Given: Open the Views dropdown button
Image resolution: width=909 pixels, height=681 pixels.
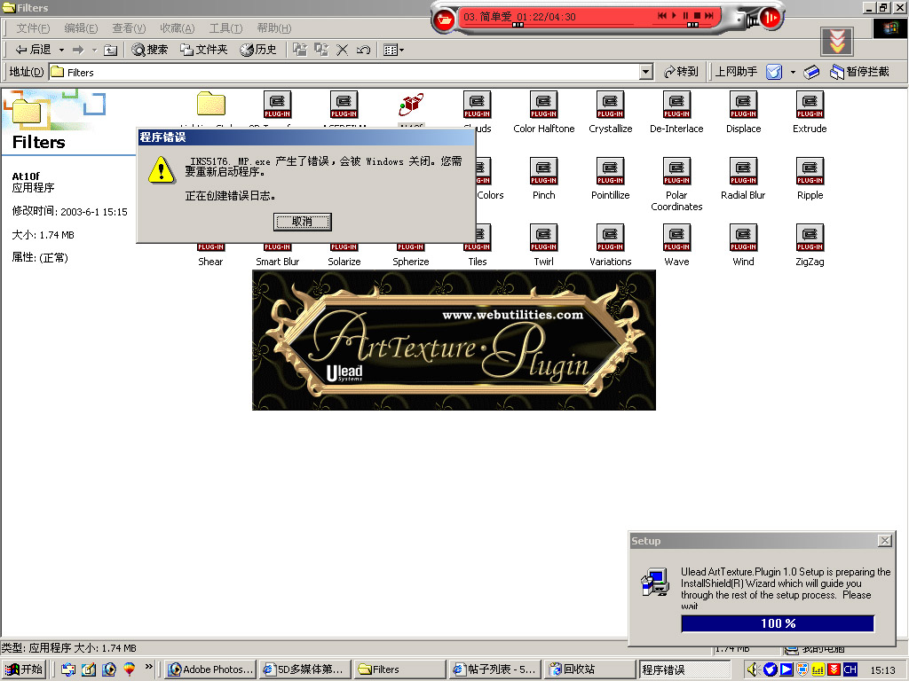Looking at the screenshot, I should [x=393, y=50].
